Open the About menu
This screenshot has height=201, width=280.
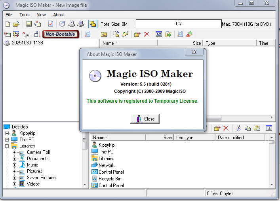point(59,15)
